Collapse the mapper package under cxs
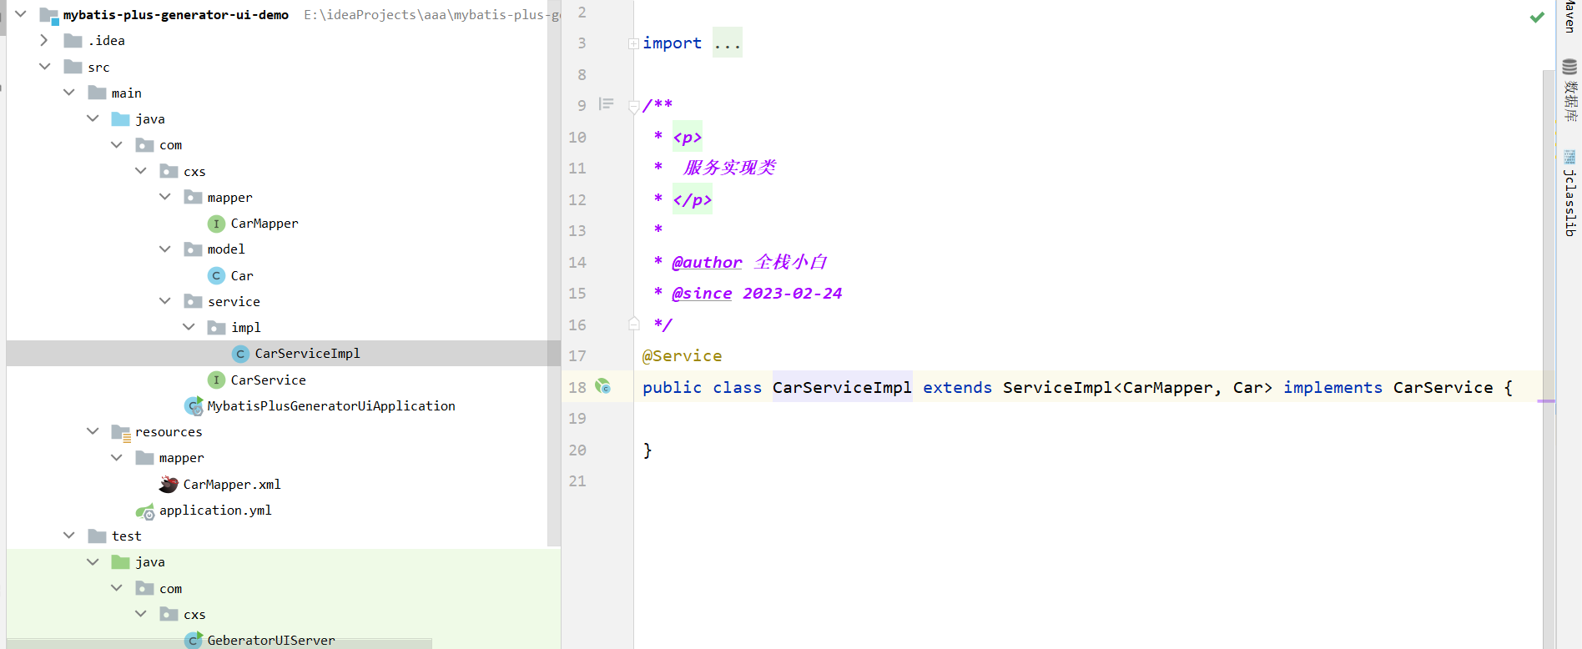 tap(164, 197)
